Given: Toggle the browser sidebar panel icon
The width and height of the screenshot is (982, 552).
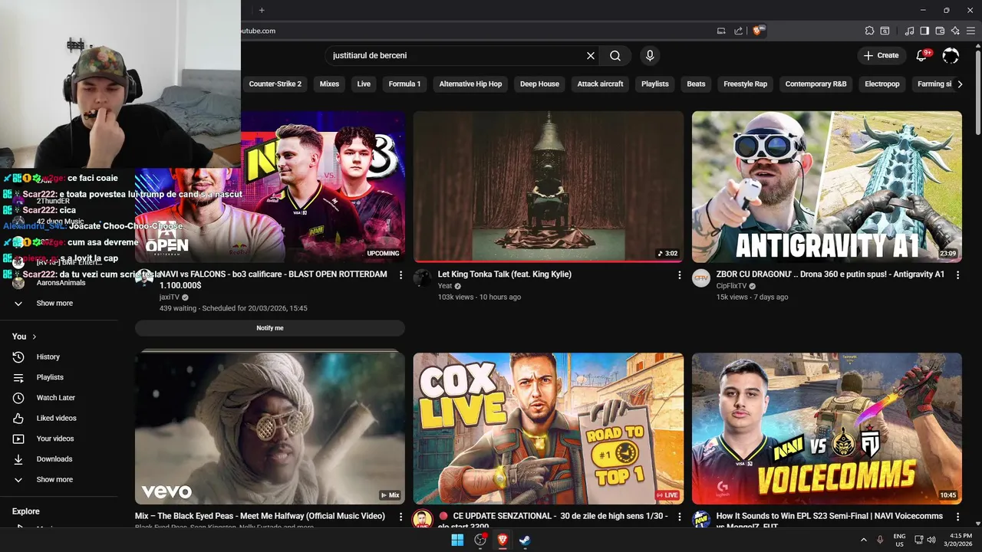Looking at the screenshot, I should pyautogui.click(x=925, y=31).
